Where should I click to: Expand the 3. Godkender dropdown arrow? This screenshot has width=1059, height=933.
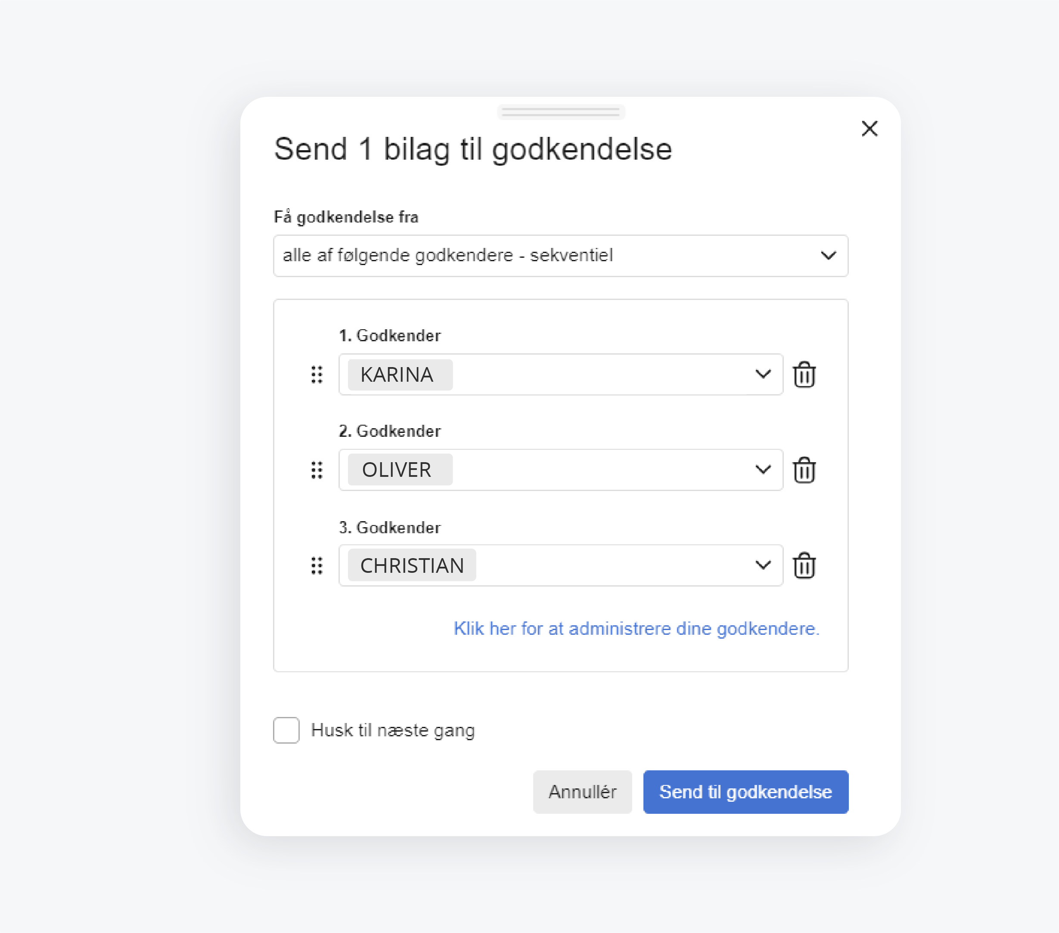pyautogui.click(x=763, y=565)
